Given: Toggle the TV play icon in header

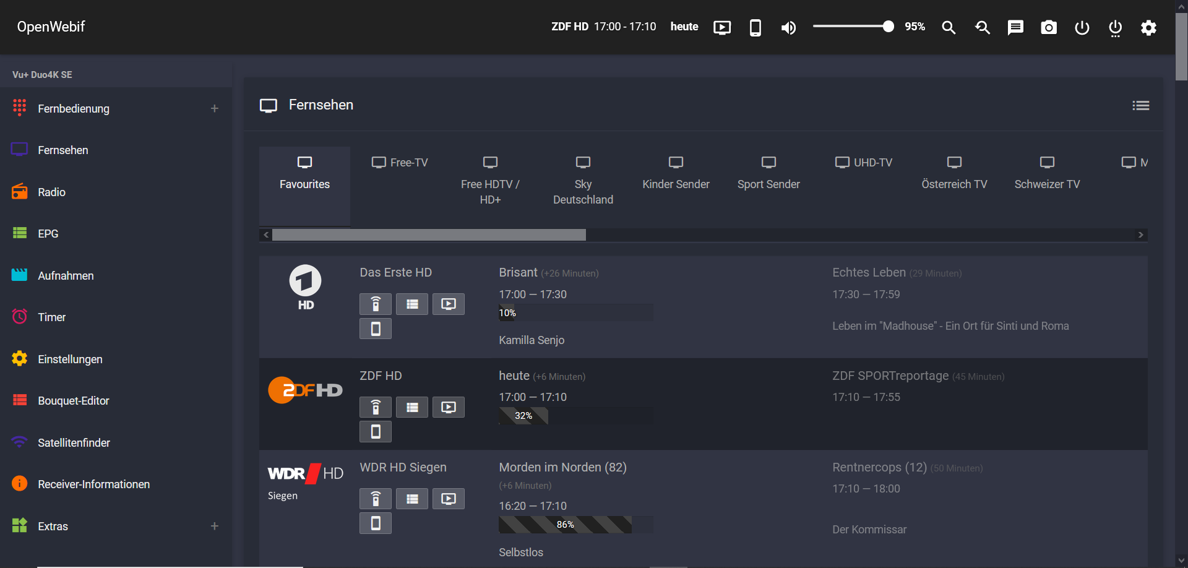Looking at the screenshot, I should pyautogui.click(x=722, y=27).
